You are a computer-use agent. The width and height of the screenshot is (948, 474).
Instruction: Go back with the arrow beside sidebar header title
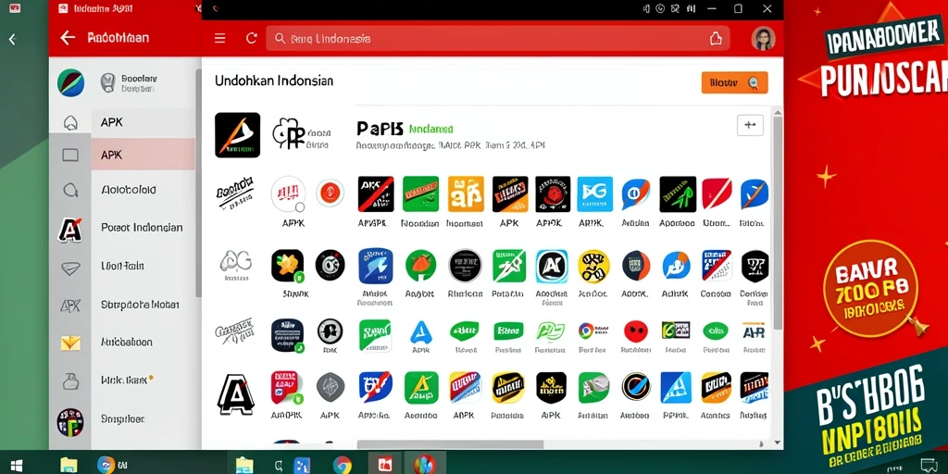pyautogui.click(x=68, y=37)
